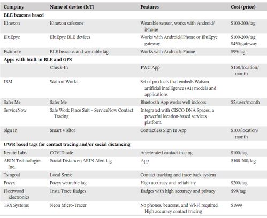Select the Watson Works cell
This screenshot has height=218, width=267.
(64, 82)
